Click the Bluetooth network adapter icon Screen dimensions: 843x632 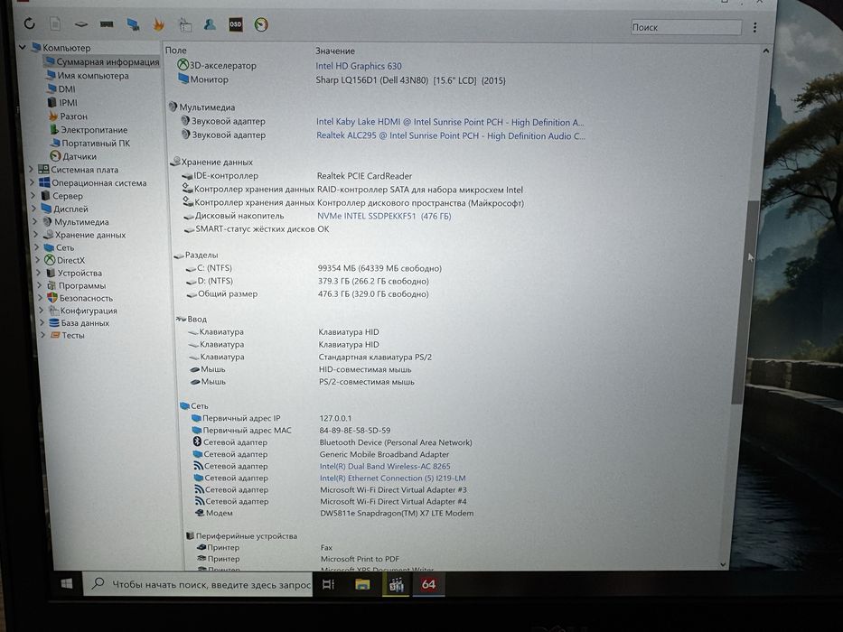(x=197, y=441)
